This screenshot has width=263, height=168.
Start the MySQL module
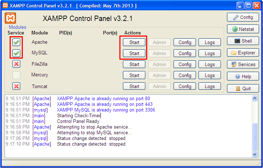click(134, 53)
